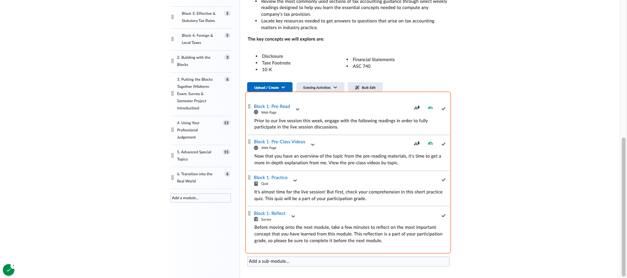Open Block 1: Pre-Class Videos link
This screenshot has width=627, height=278.
280,142
